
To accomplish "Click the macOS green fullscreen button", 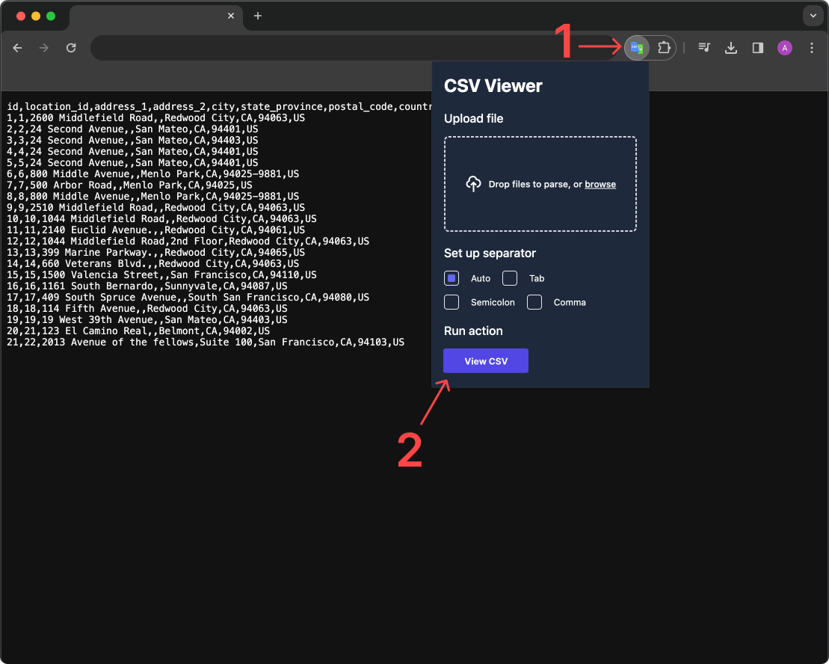I will pos(51,16).
